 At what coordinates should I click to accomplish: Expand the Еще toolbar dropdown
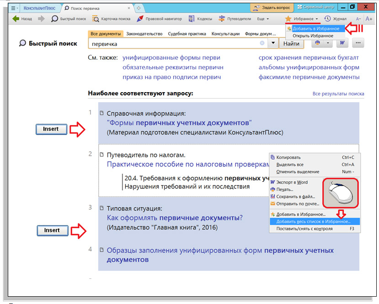(263, 19)
